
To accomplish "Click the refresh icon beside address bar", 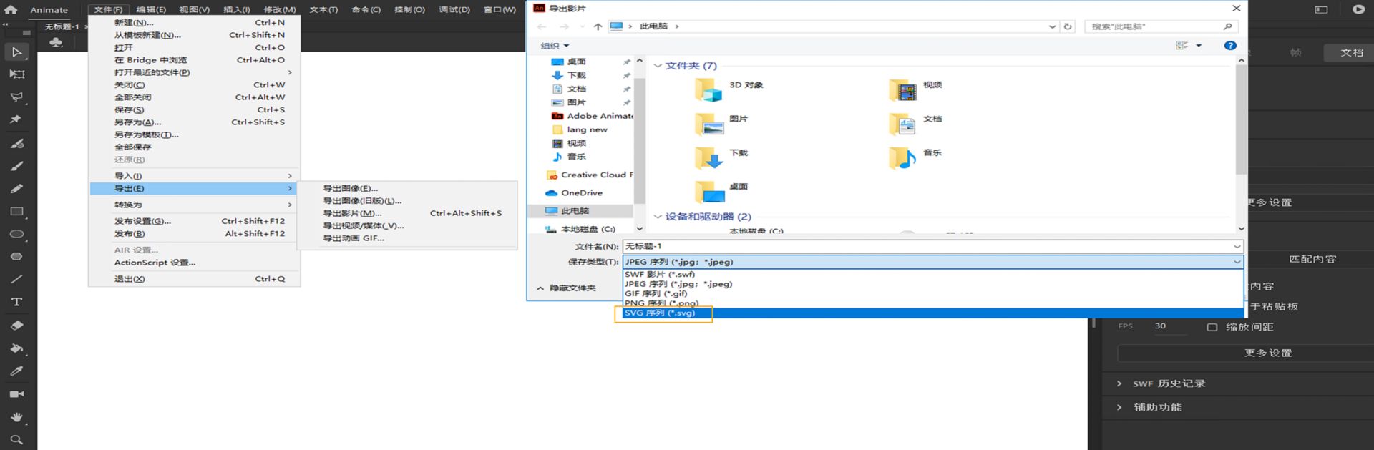I will point(1068,26).
